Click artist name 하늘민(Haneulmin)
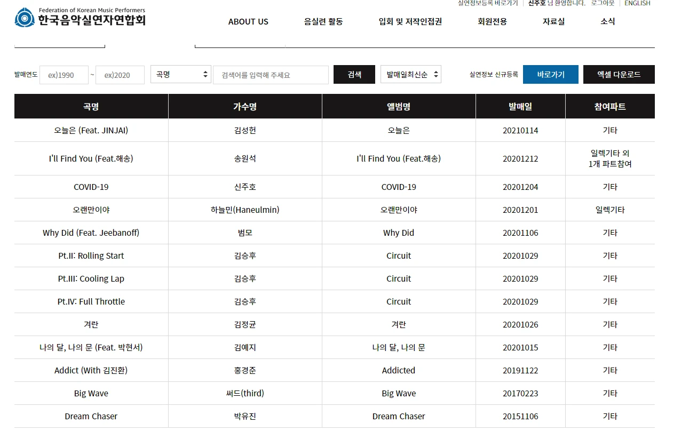 245,210
